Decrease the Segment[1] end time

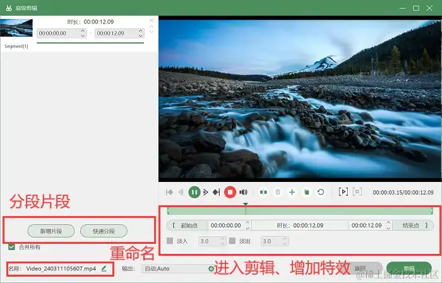pyautogui.click(x=141, y=35)
